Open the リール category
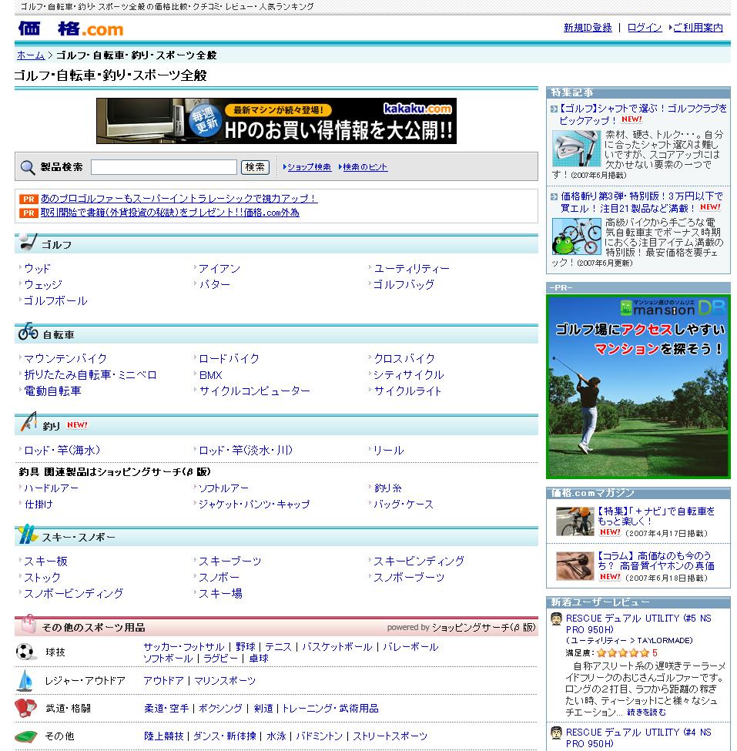Image resolution: width=737 pixels, height=751 pixels. click(388, 451)
